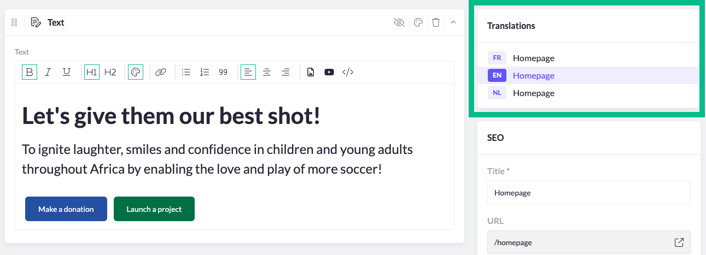
Task: Switch to the FR Homepage translation
Action: click(x=533, y=58)
